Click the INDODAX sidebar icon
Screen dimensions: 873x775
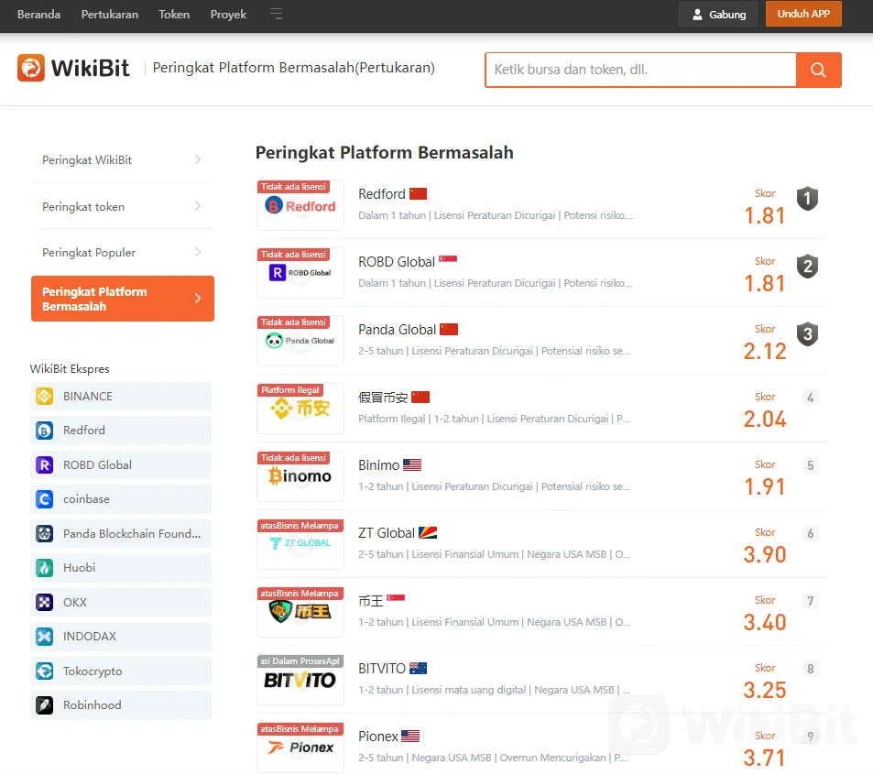click(x=45, y=637)
